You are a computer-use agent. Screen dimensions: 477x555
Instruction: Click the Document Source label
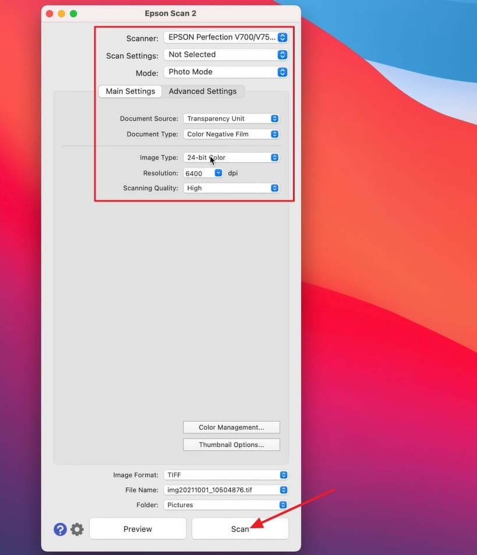tap(149, 119)
